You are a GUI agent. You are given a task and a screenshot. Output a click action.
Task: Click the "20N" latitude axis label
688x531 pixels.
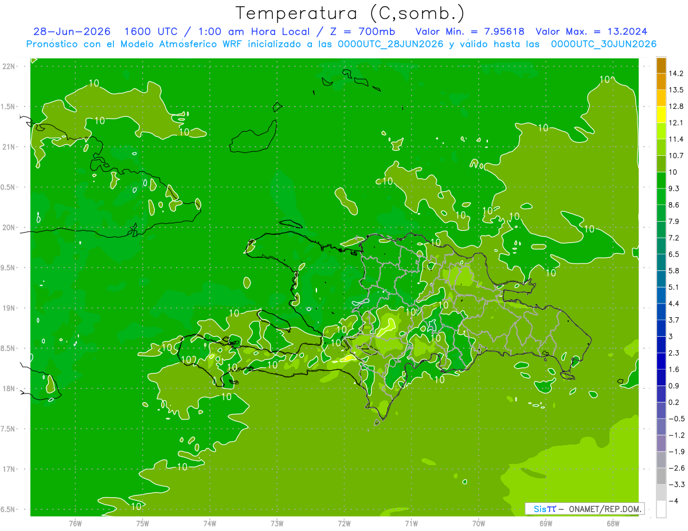[x=10, y=227]
